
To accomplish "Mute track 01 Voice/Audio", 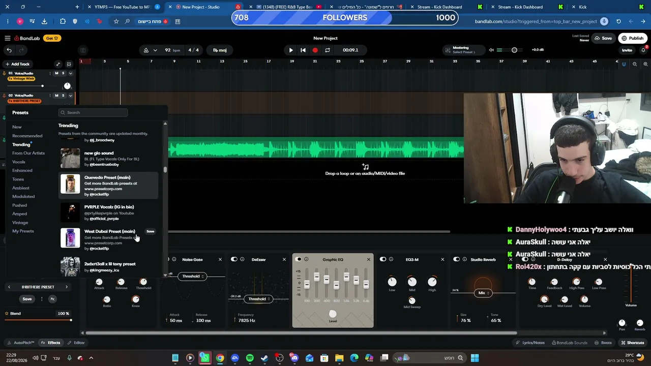I will [x=56, y=73].
